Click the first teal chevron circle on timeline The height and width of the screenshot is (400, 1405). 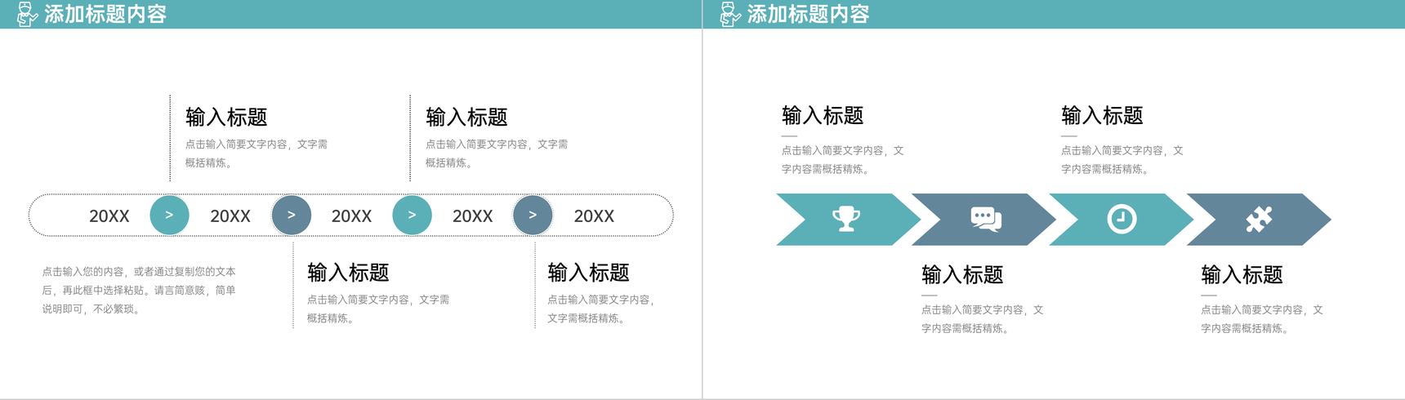click(169, 216)
